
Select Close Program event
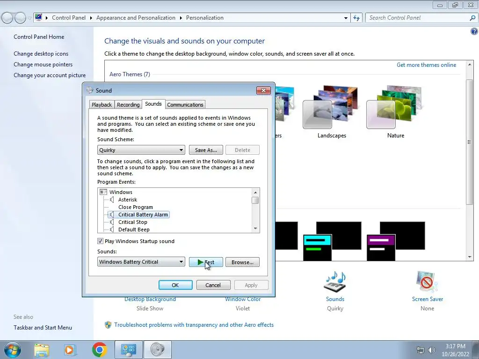coord(136,207)
